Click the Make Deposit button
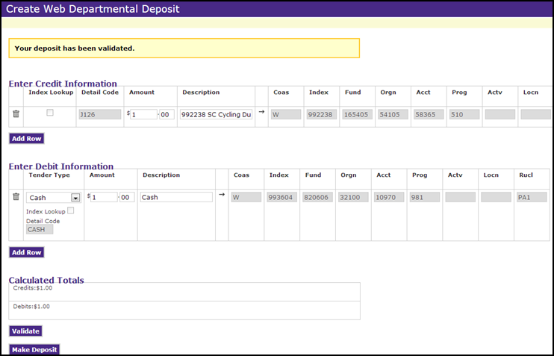554x356 pixels. [x=34, y=350]
